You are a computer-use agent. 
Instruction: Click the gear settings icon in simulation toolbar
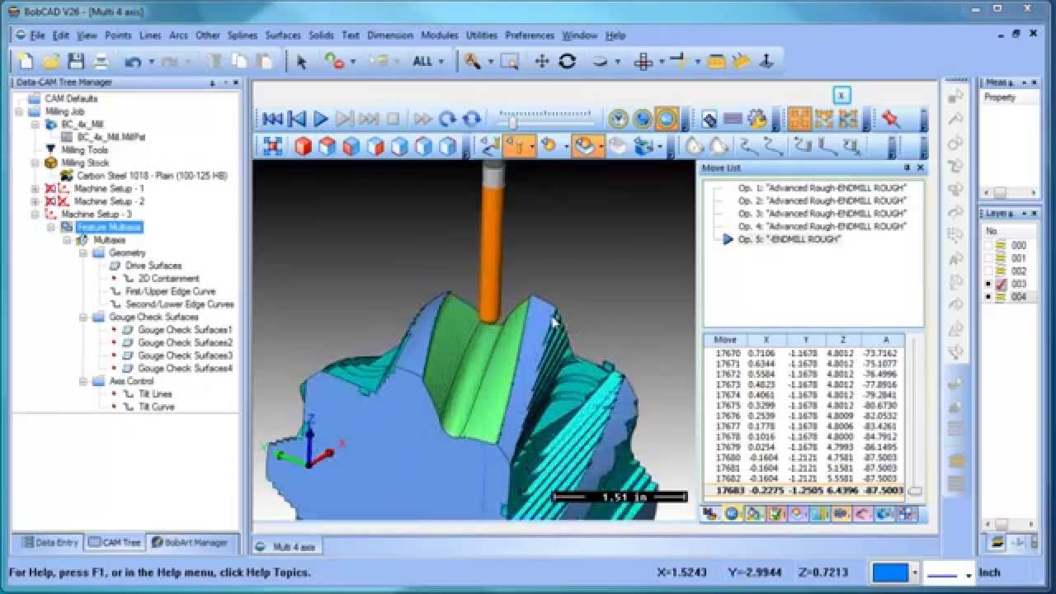click(x=757, y=119)
